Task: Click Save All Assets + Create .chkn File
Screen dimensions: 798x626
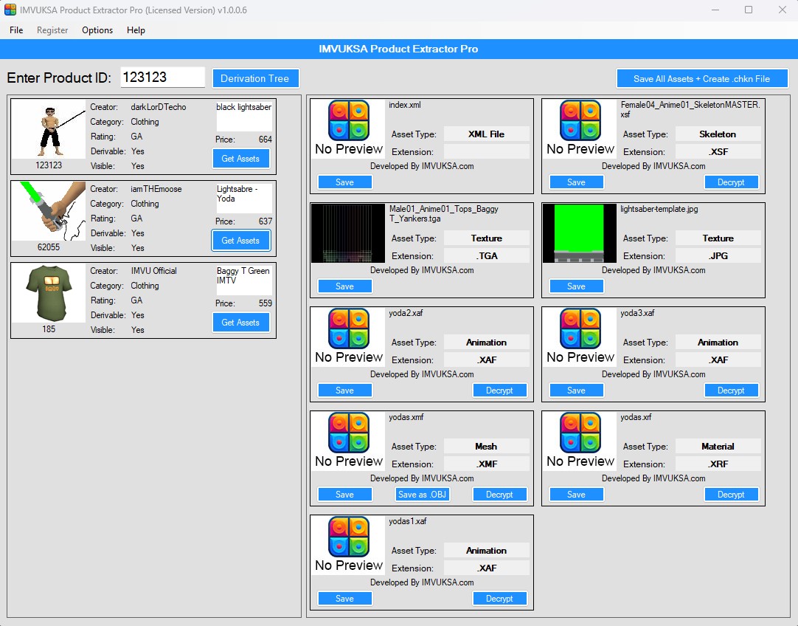Action: [x=702, y=79]
